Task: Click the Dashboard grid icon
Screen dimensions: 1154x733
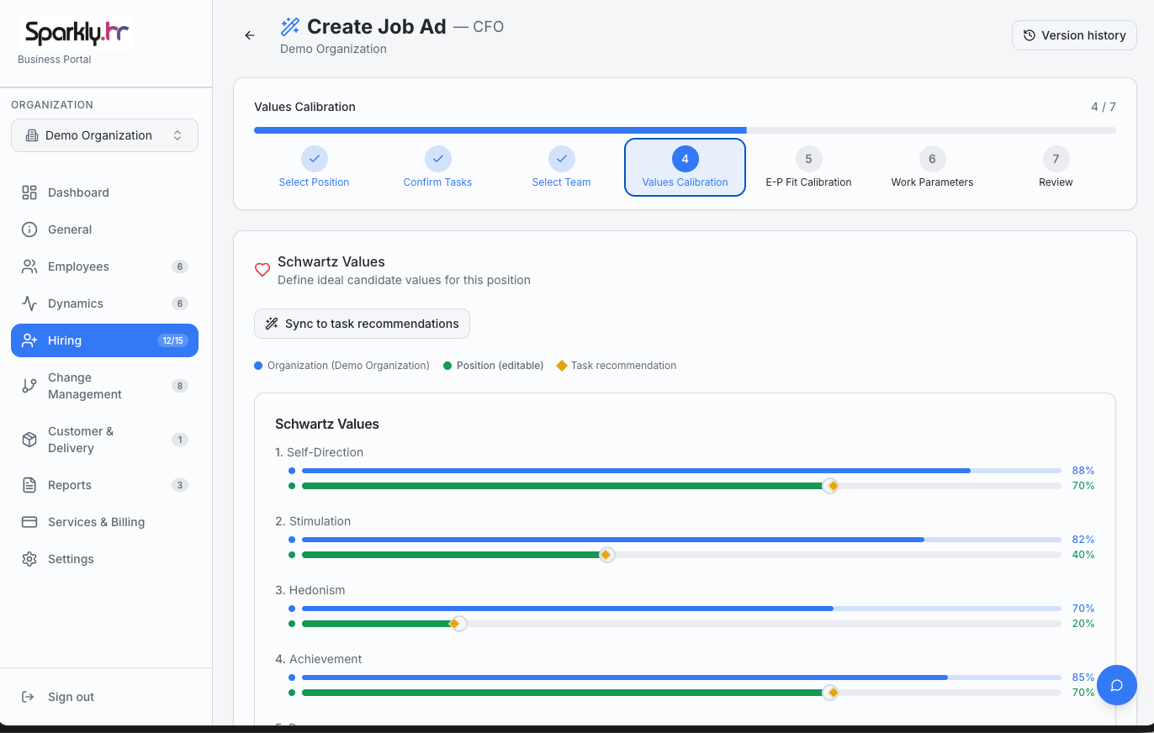Action: (x=29, y=192)
